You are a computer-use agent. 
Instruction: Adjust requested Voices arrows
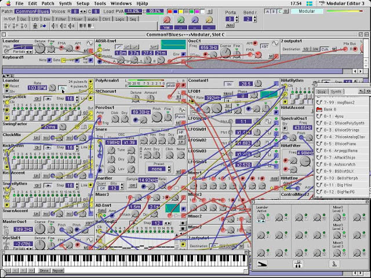tap(83, 12)
